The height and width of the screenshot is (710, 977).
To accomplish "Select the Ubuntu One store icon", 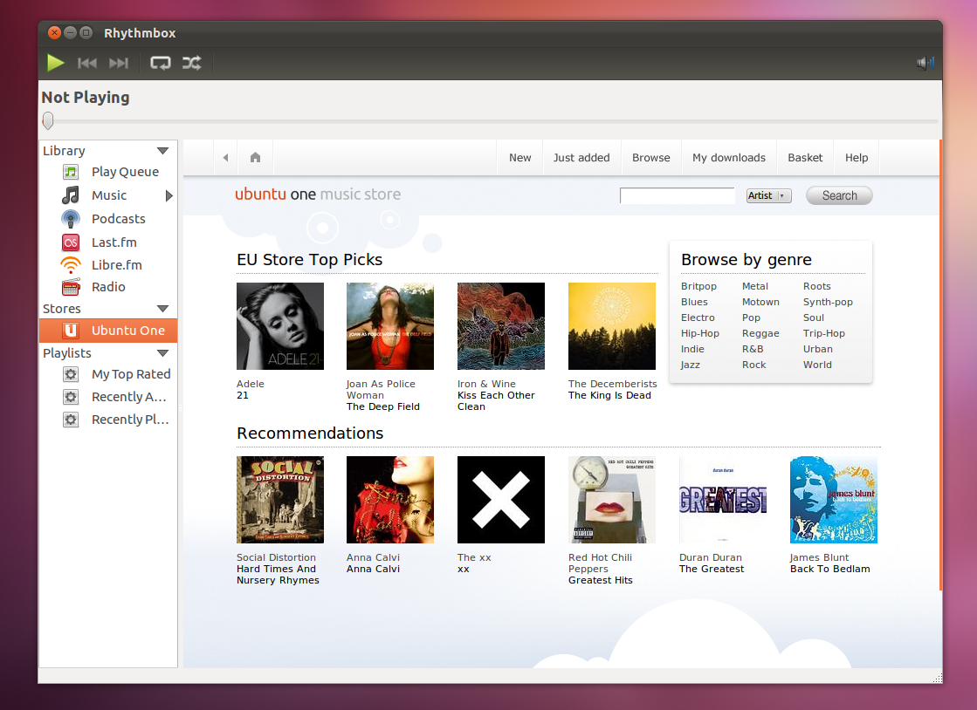I will tap(71, 331).
